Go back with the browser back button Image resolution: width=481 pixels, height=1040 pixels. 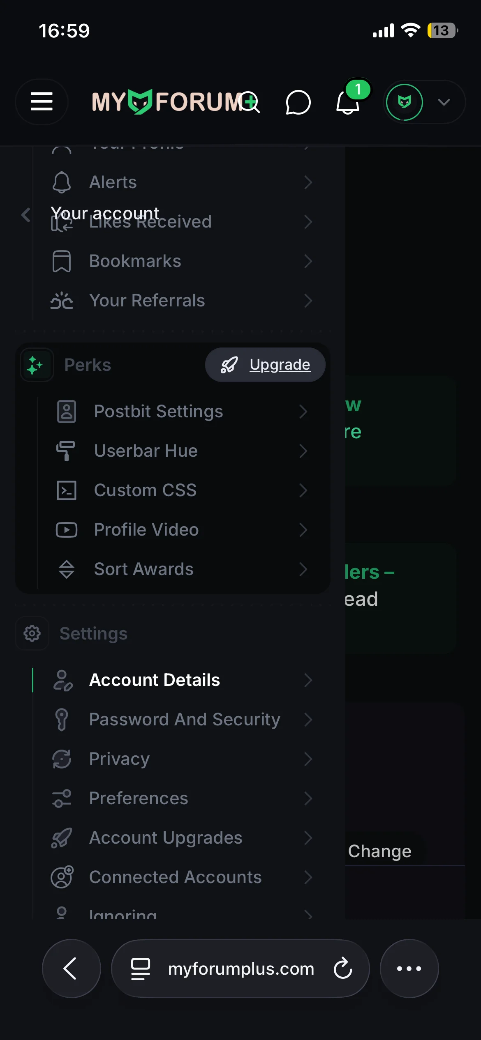[71, 969]
